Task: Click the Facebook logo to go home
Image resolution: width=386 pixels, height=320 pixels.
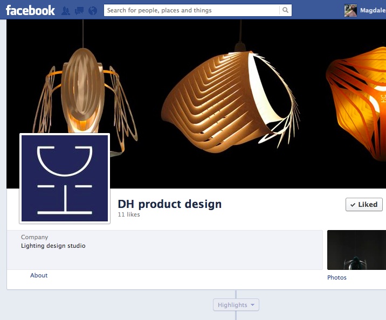Action: pos(30,10)
